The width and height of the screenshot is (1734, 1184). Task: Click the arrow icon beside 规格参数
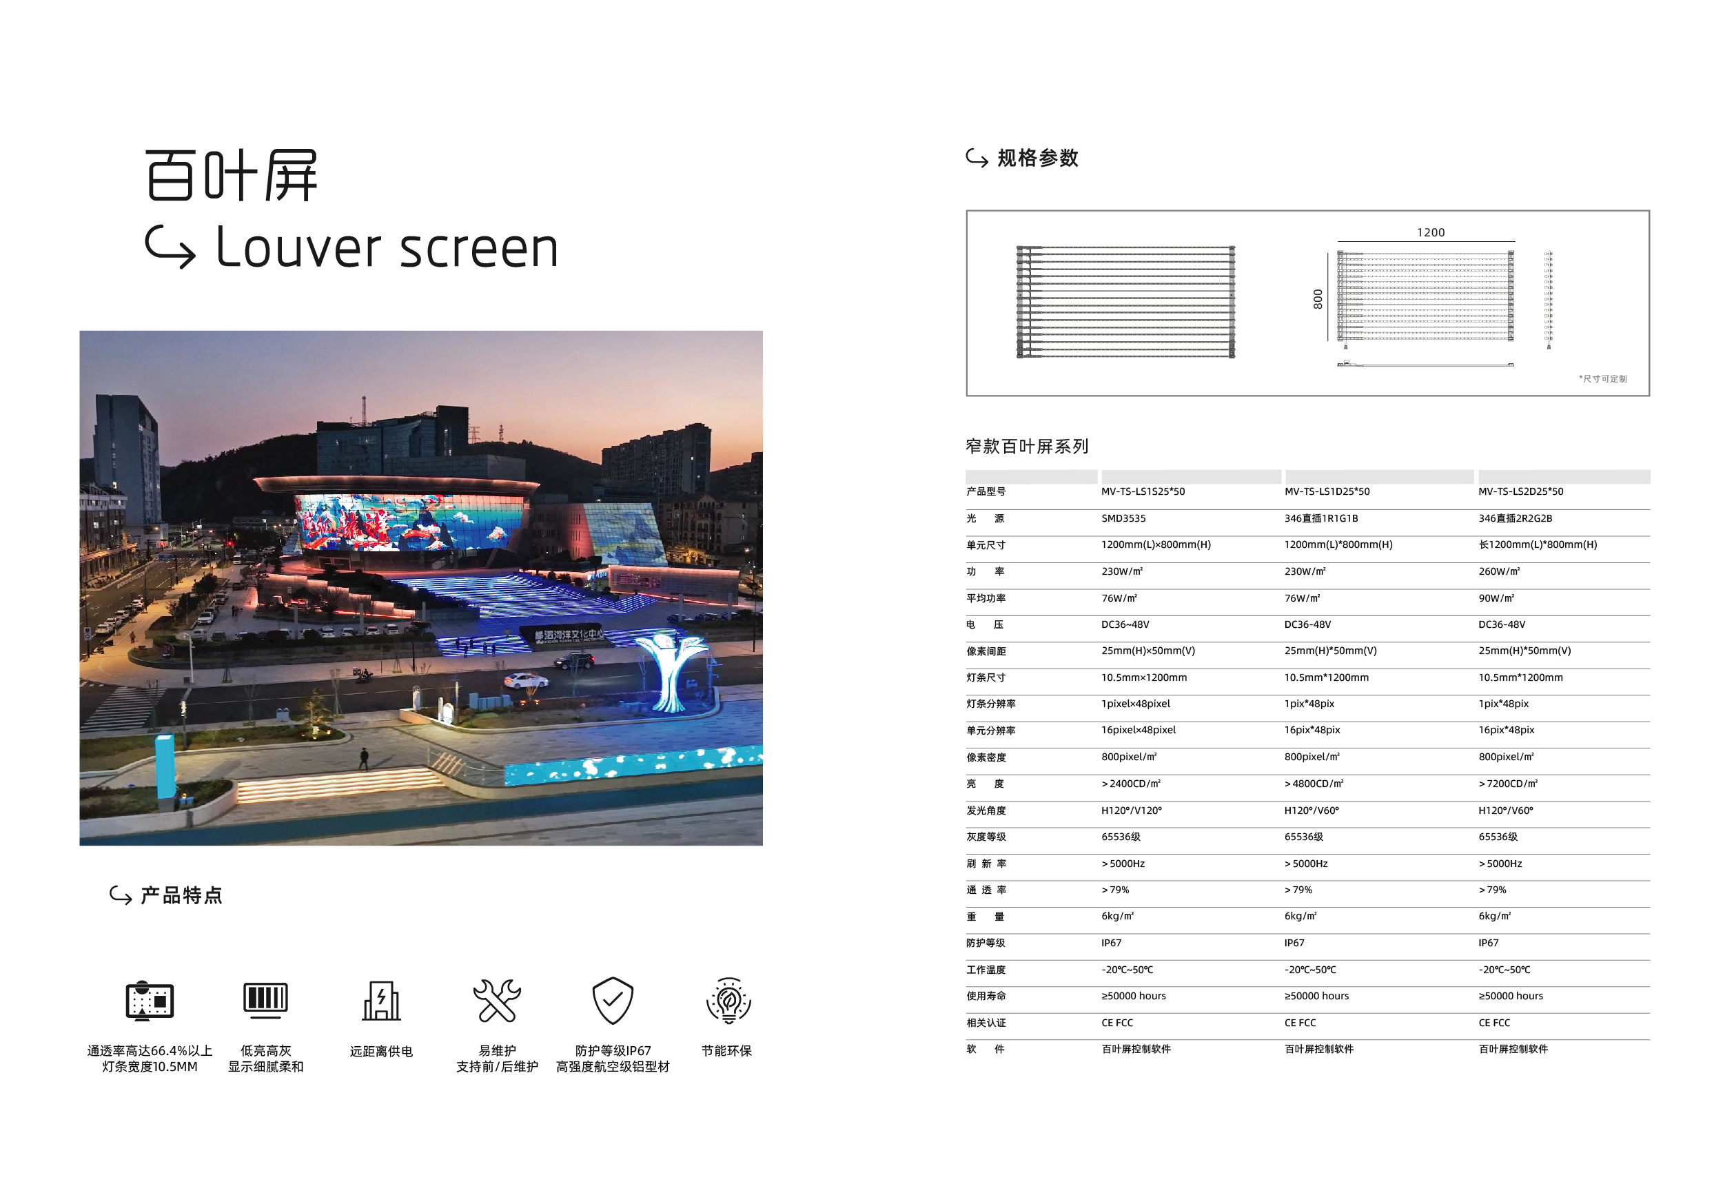pos(977,158)
